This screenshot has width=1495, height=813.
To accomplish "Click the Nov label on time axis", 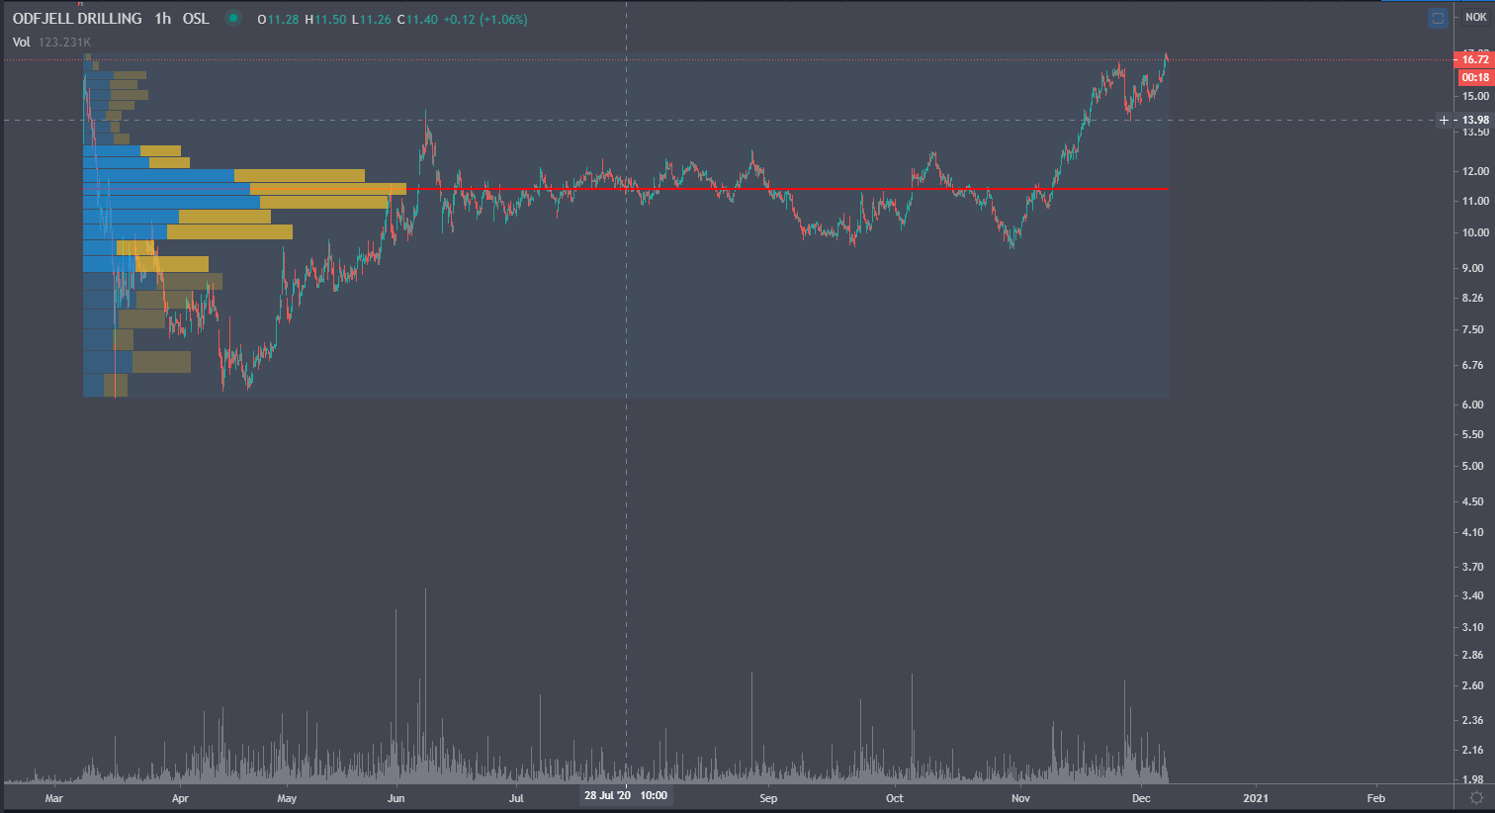I will [x=1020, y=798].
